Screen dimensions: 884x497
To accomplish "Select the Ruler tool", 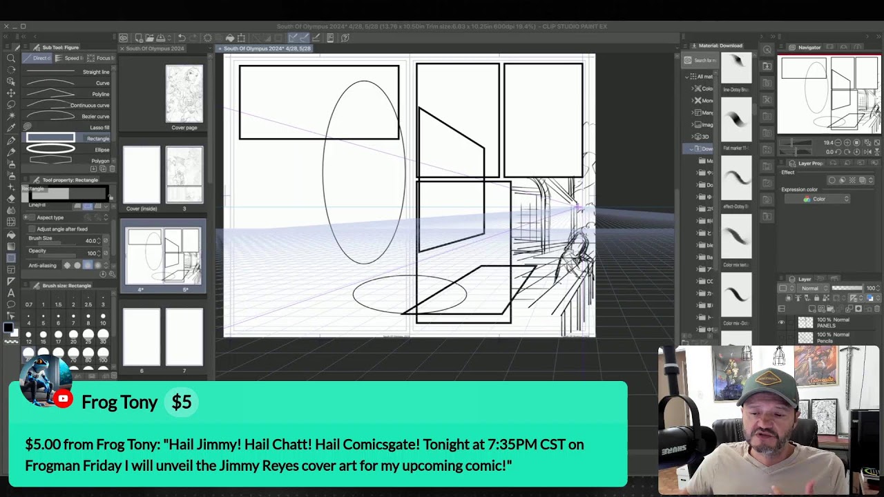I will [11, 281].
